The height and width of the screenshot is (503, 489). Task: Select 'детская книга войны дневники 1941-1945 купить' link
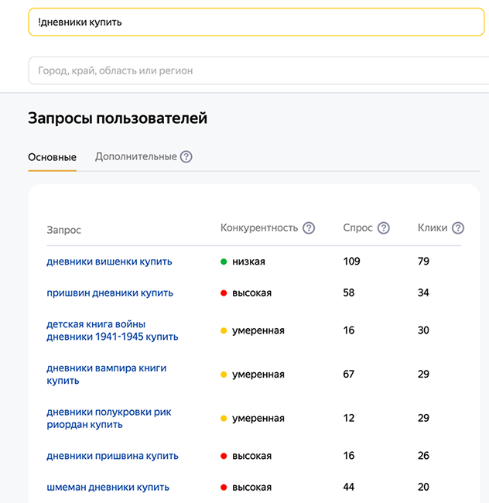(112, 330)
